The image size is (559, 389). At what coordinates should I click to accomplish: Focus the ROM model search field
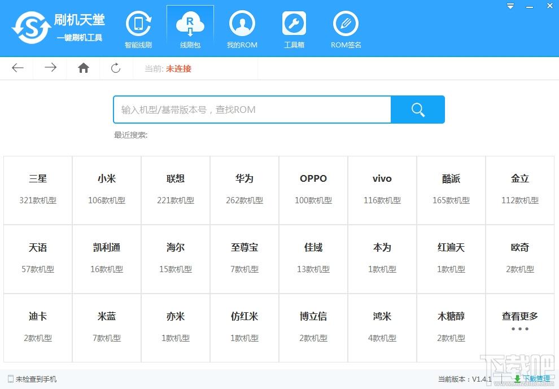click(252, 110)
